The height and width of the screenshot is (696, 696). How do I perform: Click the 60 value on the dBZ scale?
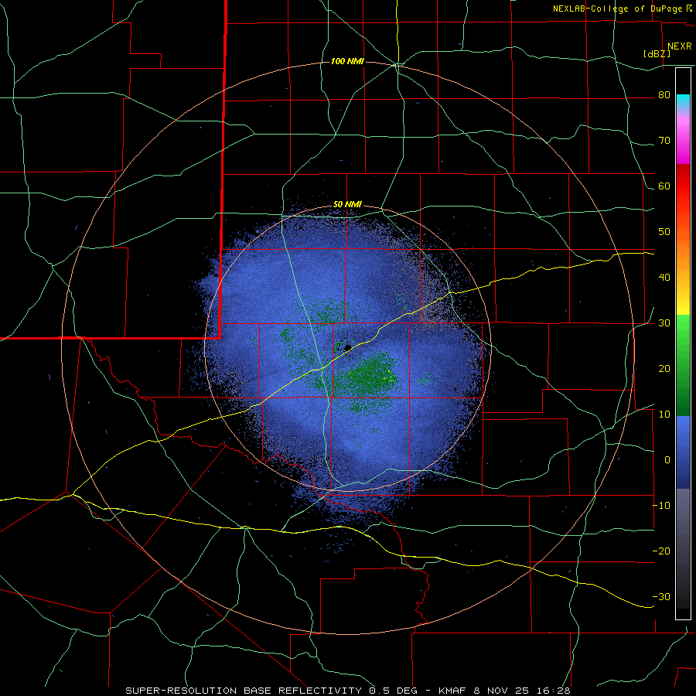coord(664,186)
